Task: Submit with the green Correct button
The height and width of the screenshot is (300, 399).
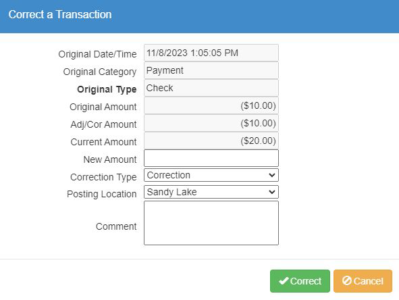Action: coord(300,281)
